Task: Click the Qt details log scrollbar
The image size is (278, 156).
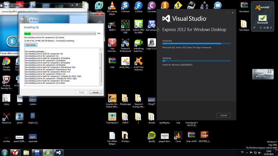Action: (100, 67)
